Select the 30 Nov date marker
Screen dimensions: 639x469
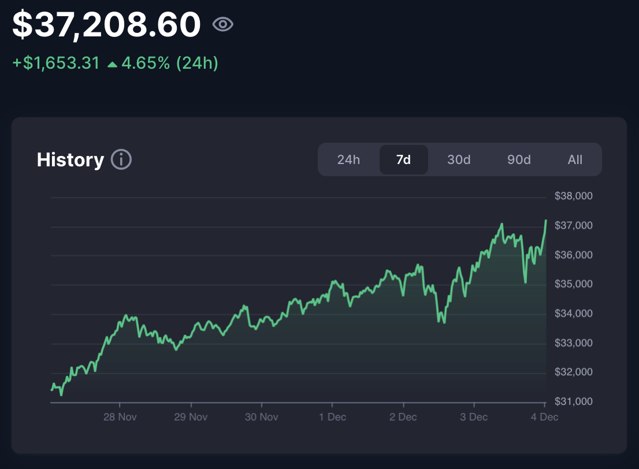tap(261, 417)
